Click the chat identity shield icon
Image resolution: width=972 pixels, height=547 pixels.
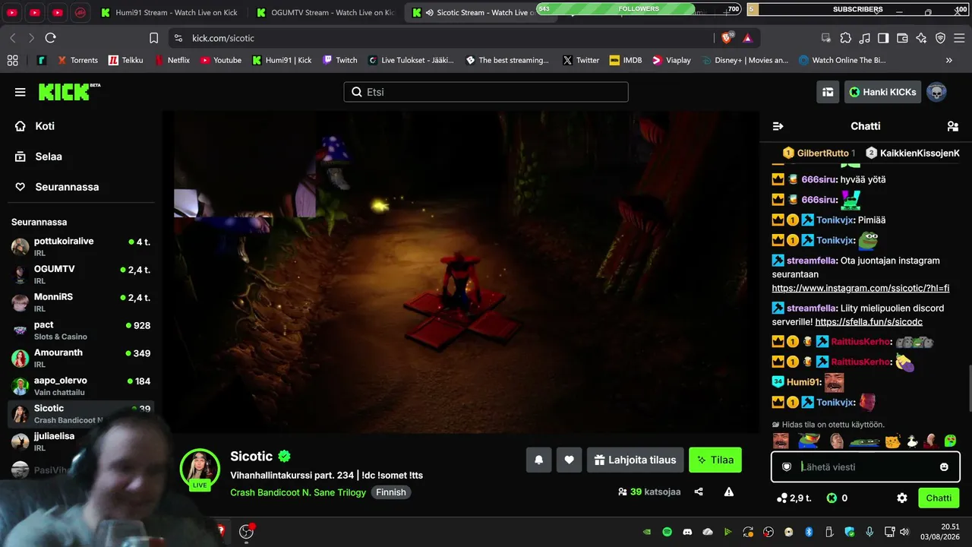[x=787, y=466]
